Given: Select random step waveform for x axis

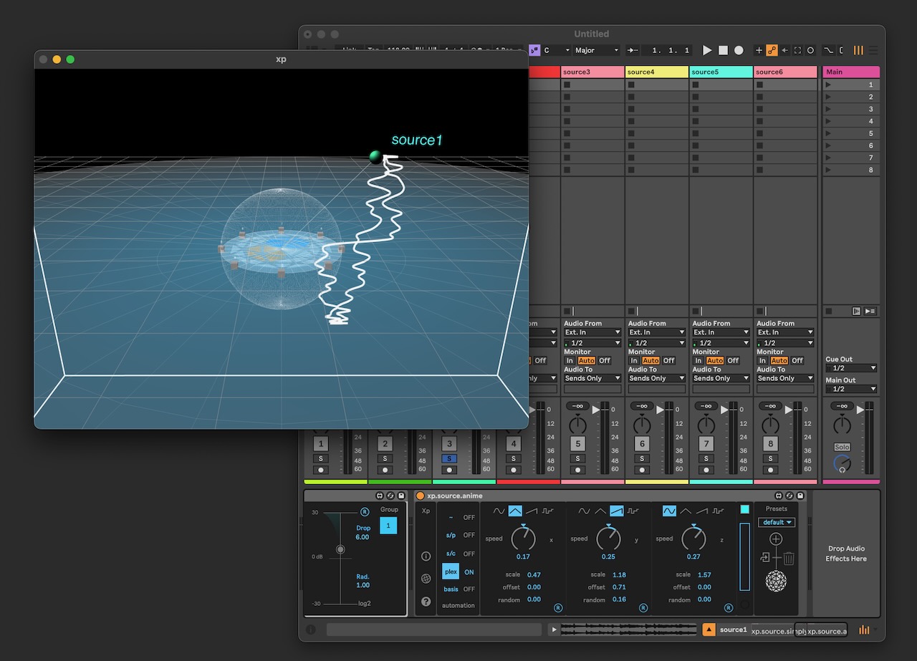Looking at the screenshot, I should [548, 511].
